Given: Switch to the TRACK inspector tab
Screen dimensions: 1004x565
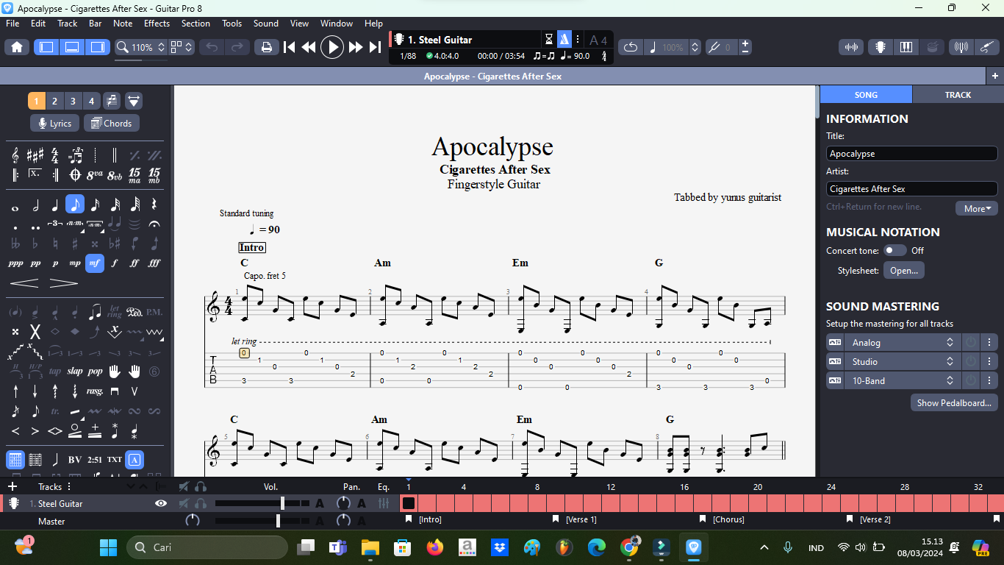Looking at the screenshot, I should 958,95.
